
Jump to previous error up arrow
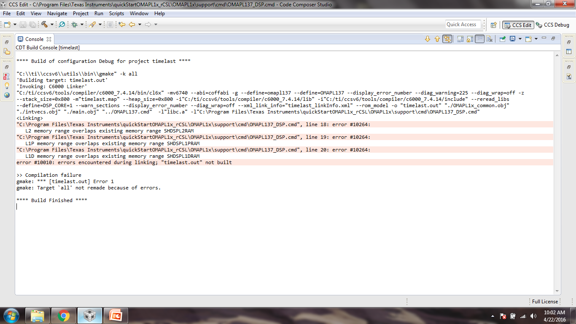click(x=437, y=39)
